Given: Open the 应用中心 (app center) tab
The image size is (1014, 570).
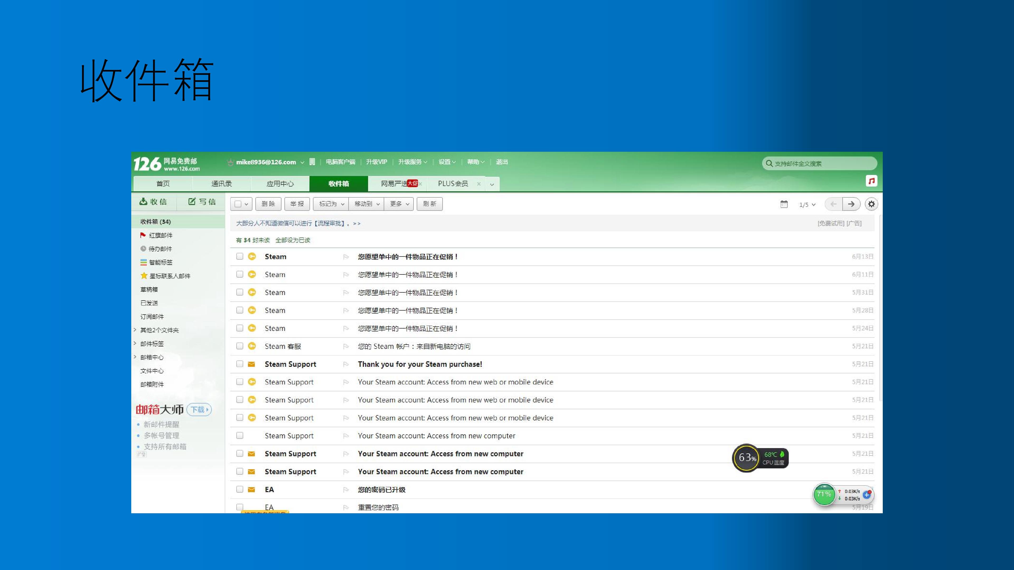Looking at the screenshot, I should [280, 184].
